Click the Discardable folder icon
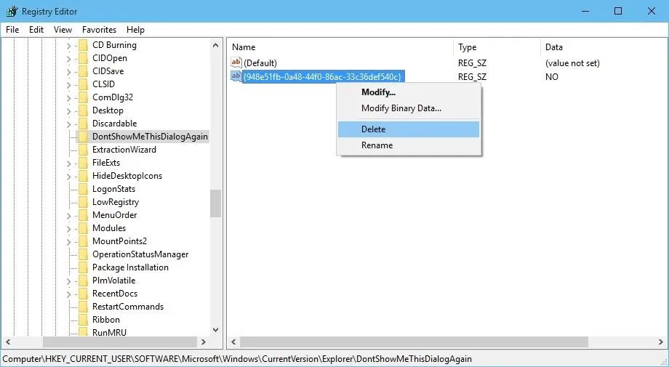The image size is (669, 367). pos(83,124)
